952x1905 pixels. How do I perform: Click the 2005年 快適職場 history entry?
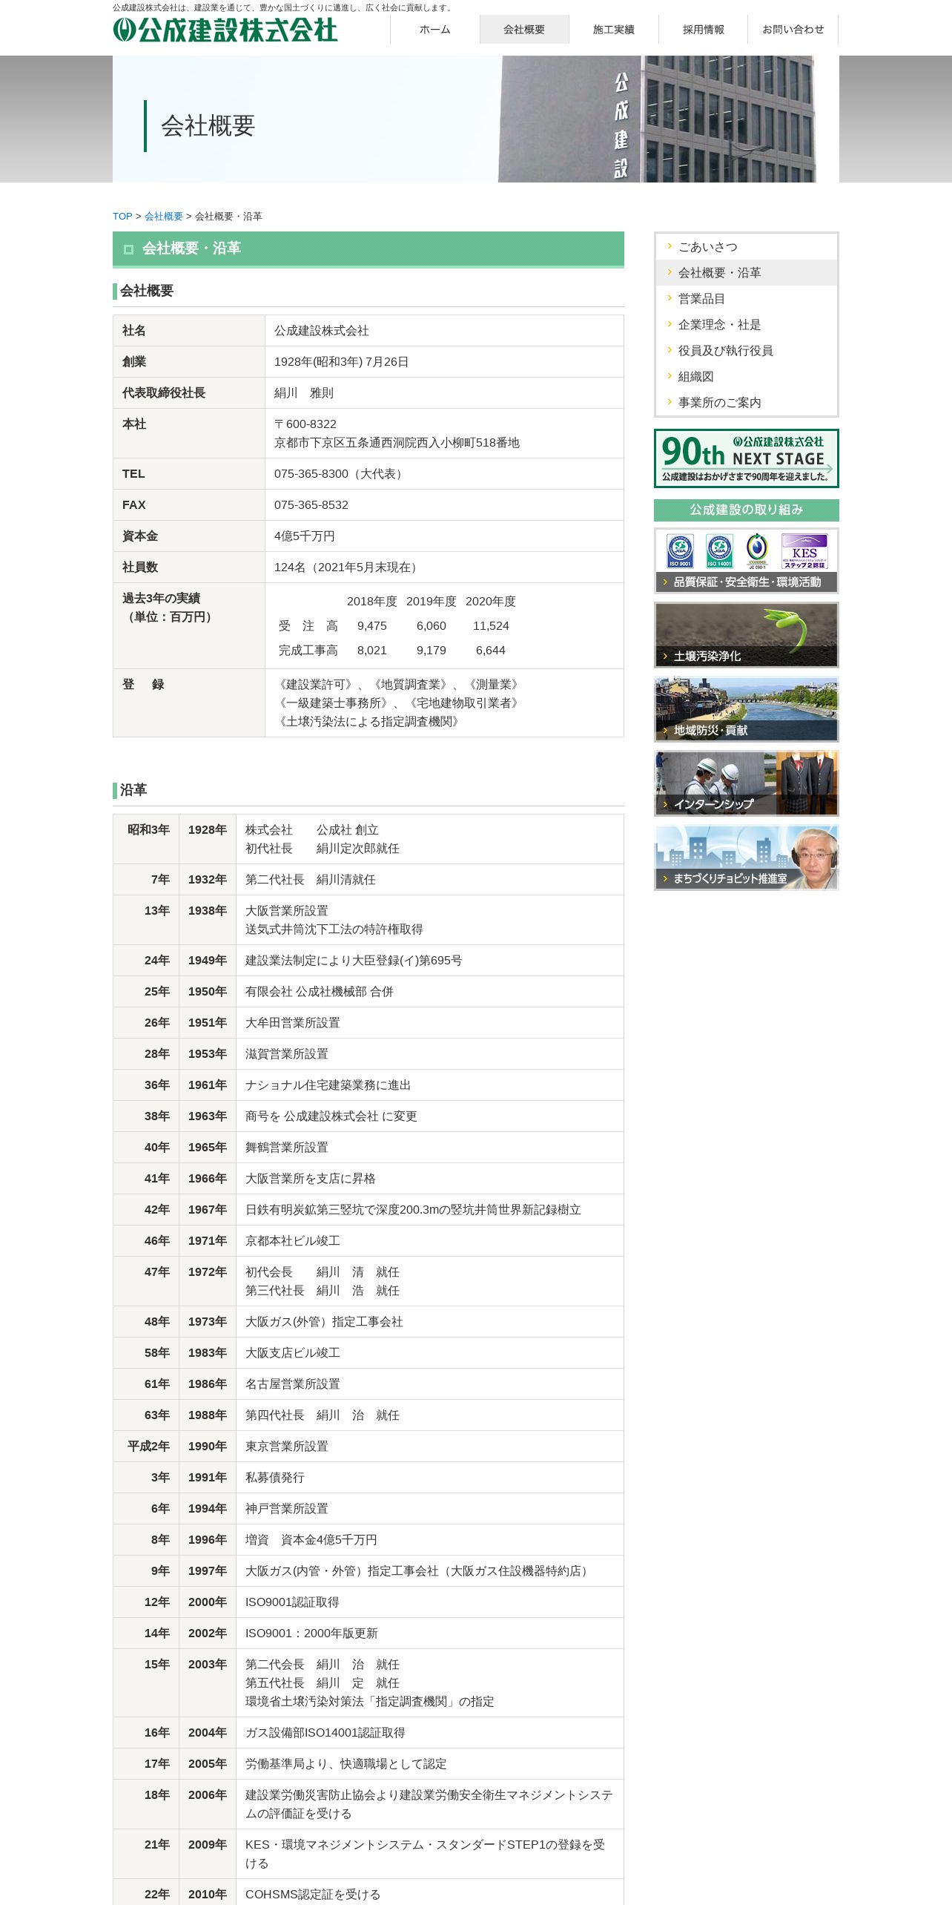click(346, 1764)
